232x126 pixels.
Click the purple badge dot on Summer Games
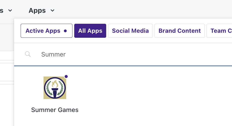66,76
